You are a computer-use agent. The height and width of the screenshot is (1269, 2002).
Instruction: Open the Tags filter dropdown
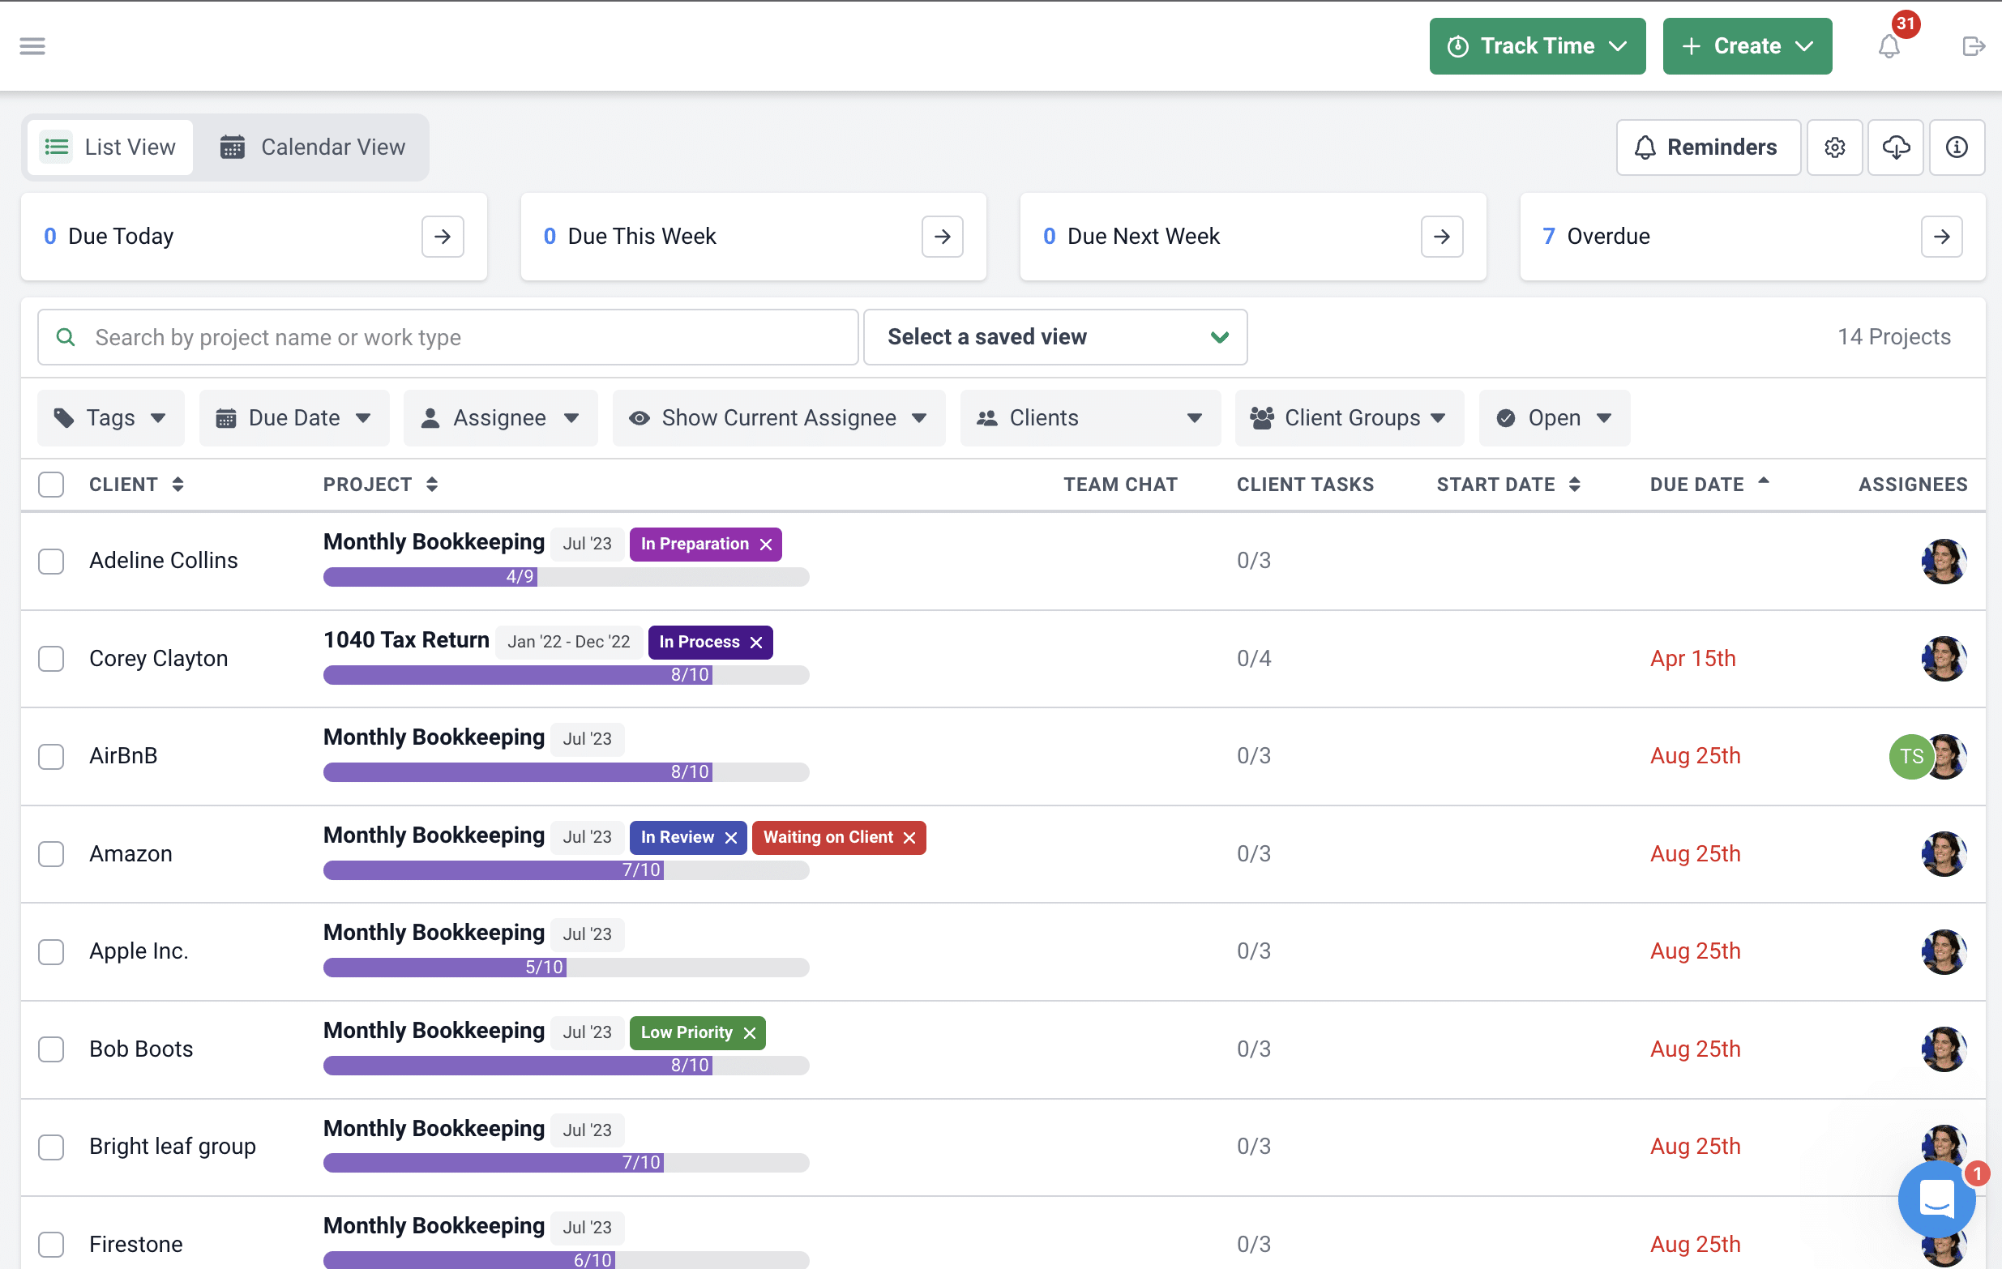tap(110, 418)
